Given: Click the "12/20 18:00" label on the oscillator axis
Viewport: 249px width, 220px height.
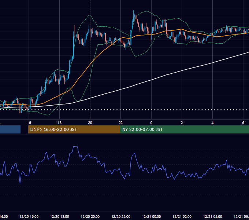Looking at the screenshot, I should (60, 217).
